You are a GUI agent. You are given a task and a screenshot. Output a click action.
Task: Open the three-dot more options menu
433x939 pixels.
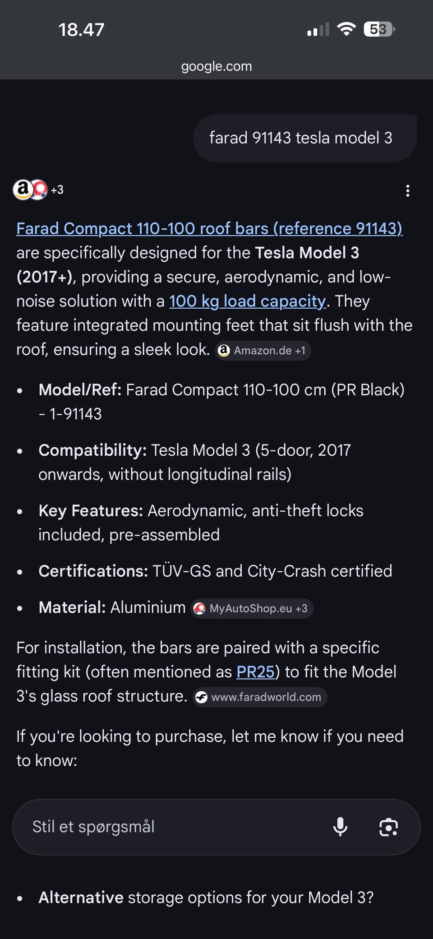408,190
